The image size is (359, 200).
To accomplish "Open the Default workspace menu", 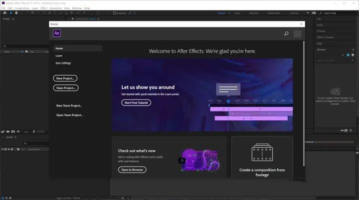I will tap(229, 13).
